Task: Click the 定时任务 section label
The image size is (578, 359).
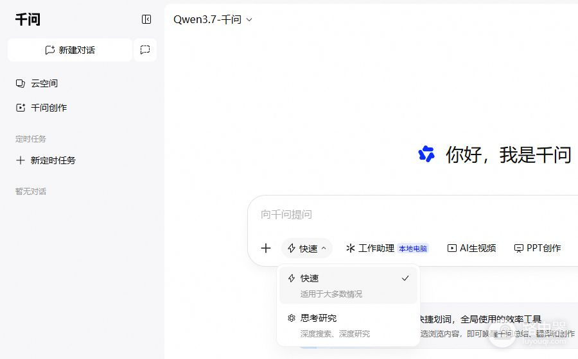Action: (x=31, y=139)
